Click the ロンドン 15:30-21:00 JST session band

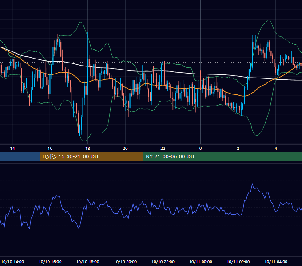[x=91, y=156]
